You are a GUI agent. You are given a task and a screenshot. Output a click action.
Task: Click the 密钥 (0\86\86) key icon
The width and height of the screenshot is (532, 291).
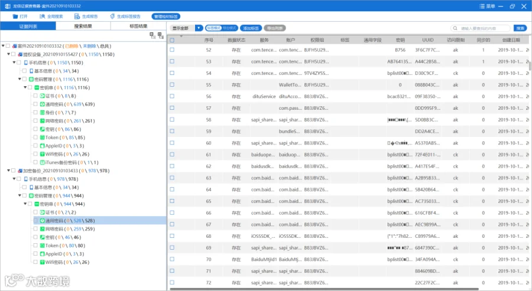(43, 129)
